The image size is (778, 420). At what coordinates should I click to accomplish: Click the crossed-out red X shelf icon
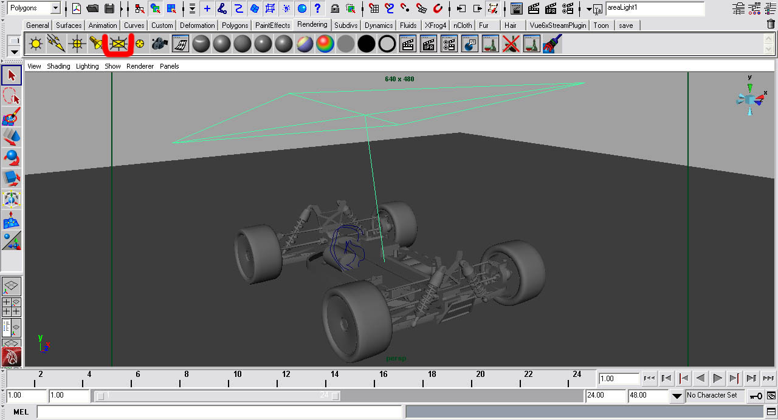click(x=511, y=44)
